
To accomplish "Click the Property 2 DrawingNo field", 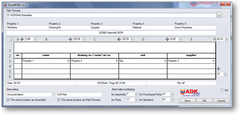I will [x=69, y=28].
